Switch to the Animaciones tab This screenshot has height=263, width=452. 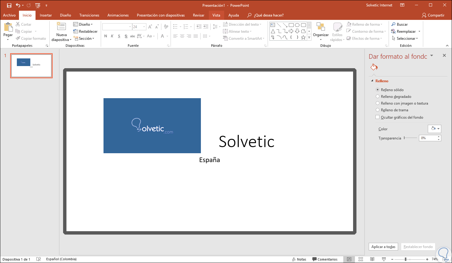(x=118, y=15)
